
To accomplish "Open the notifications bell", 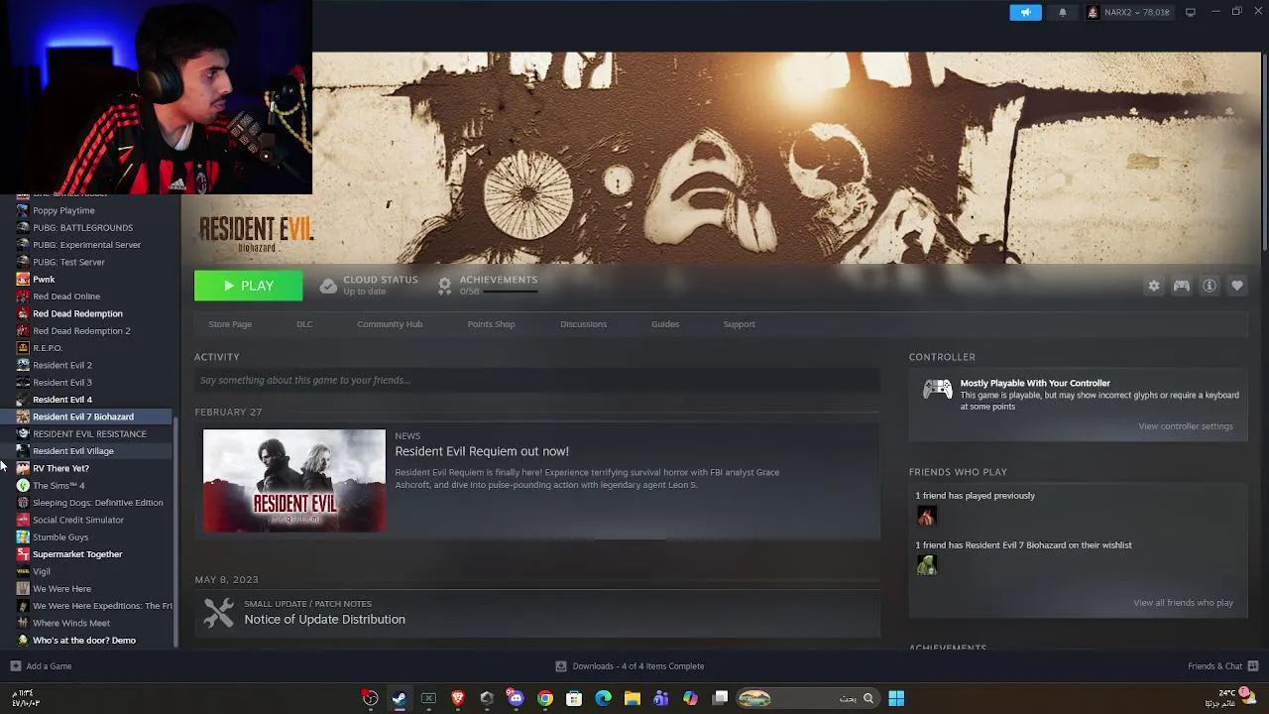I will pos(1063,12).
